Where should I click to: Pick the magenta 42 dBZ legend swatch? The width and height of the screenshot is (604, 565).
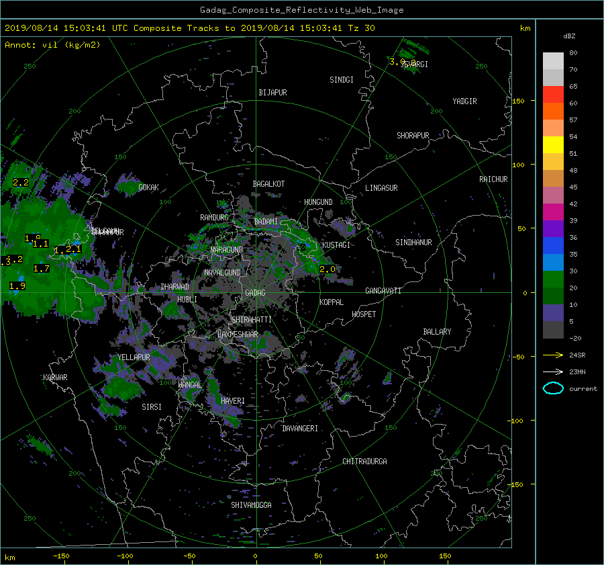[x=553, y=212]
